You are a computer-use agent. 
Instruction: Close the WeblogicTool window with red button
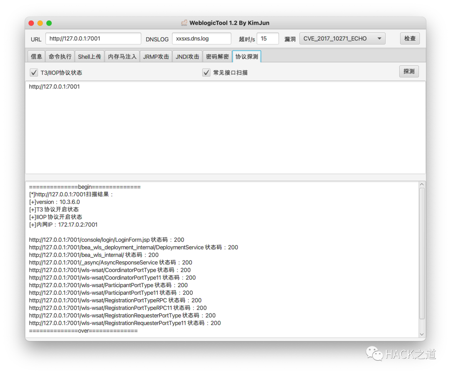[31, 23]
